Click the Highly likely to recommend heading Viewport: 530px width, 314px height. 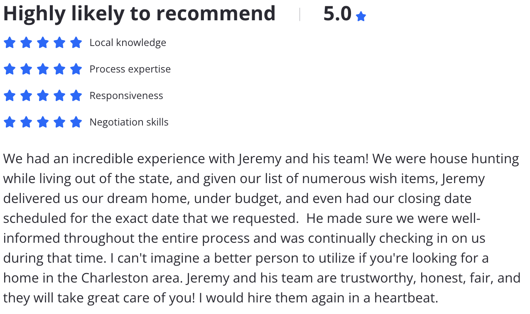pyautogui.click(x=139, y=13)
